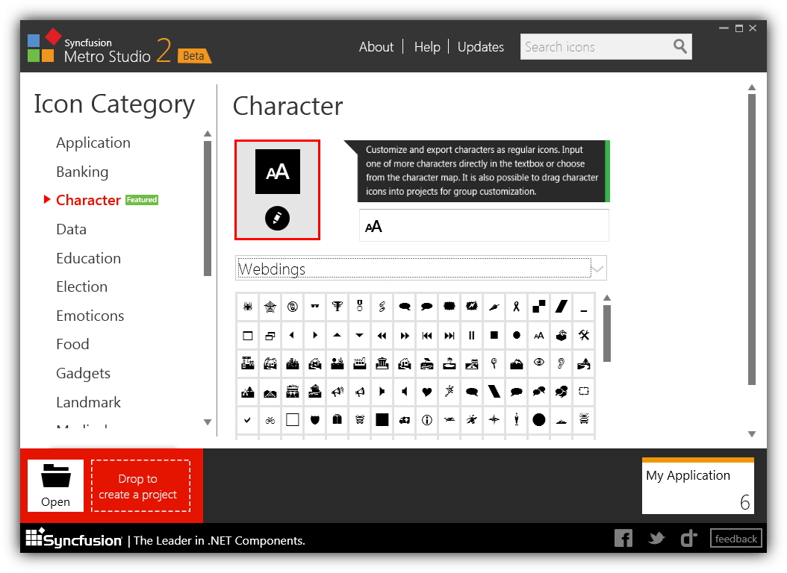Click the character input textbox
Screen dimensions: 787x573
(484, 226)
